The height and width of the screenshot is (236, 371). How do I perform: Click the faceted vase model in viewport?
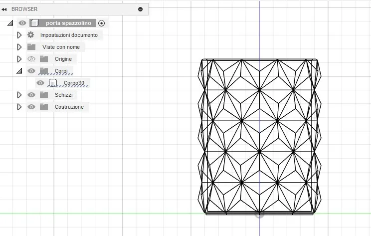(x=260, y=137)
